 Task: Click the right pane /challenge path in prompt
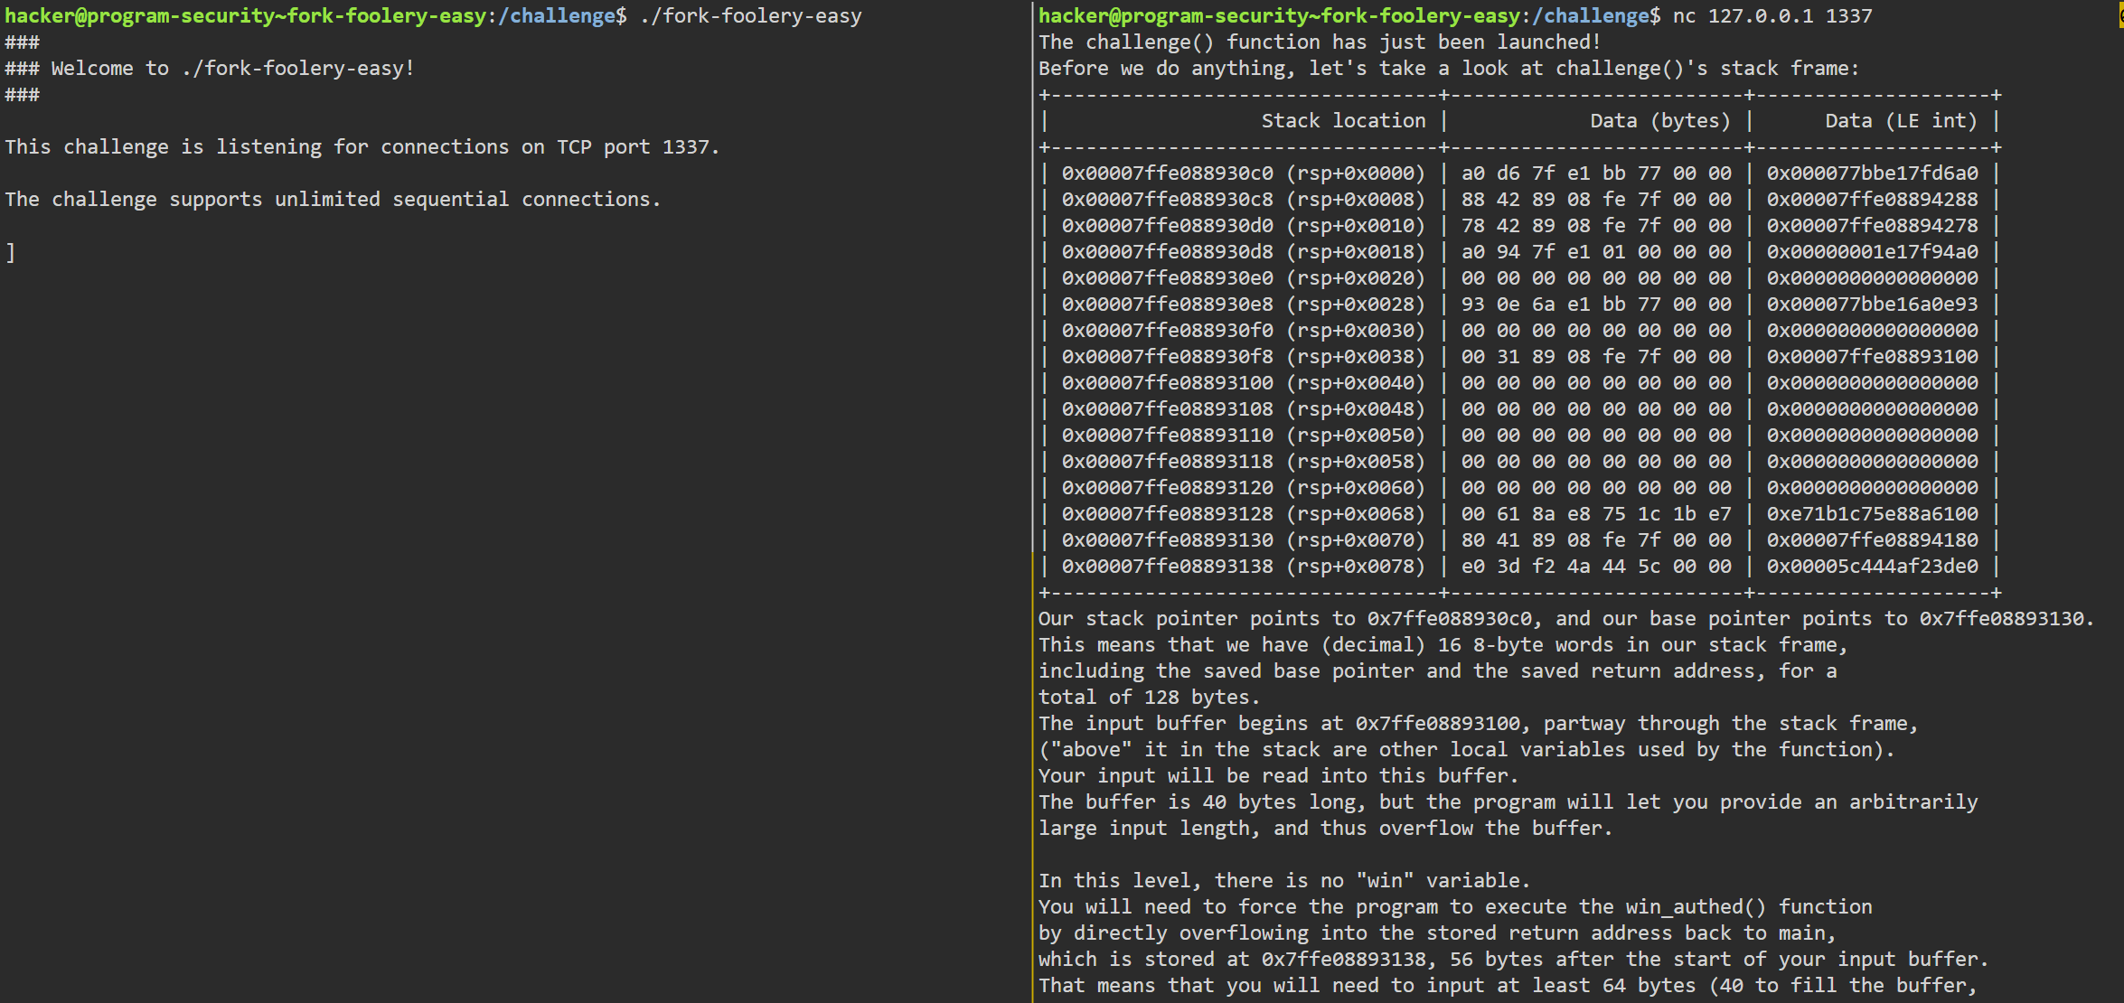[1596, 16]
